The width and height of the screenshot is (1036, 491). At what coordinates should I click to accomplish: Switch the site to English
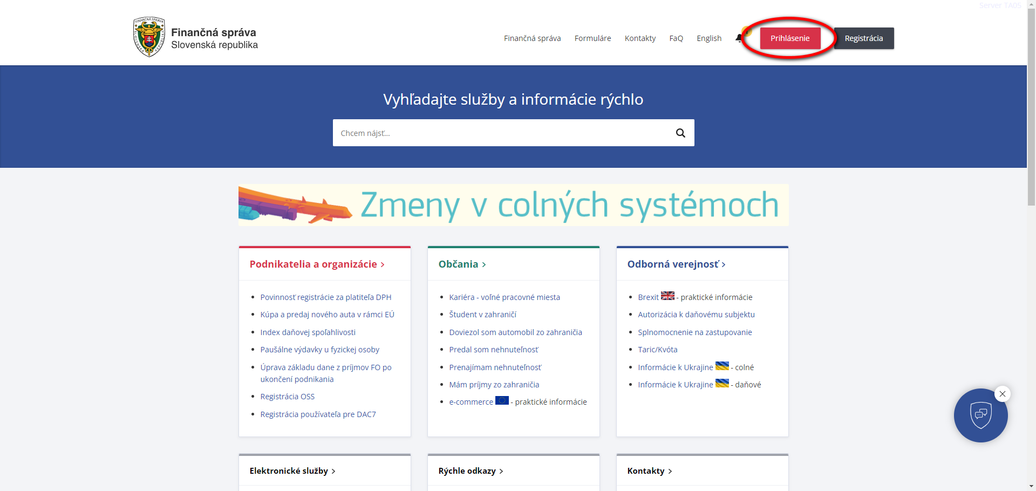(x=708, y=38)
